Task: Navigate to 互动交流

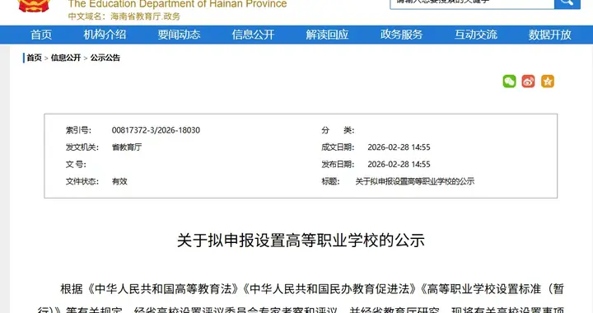Action: (x=476, y=35)
